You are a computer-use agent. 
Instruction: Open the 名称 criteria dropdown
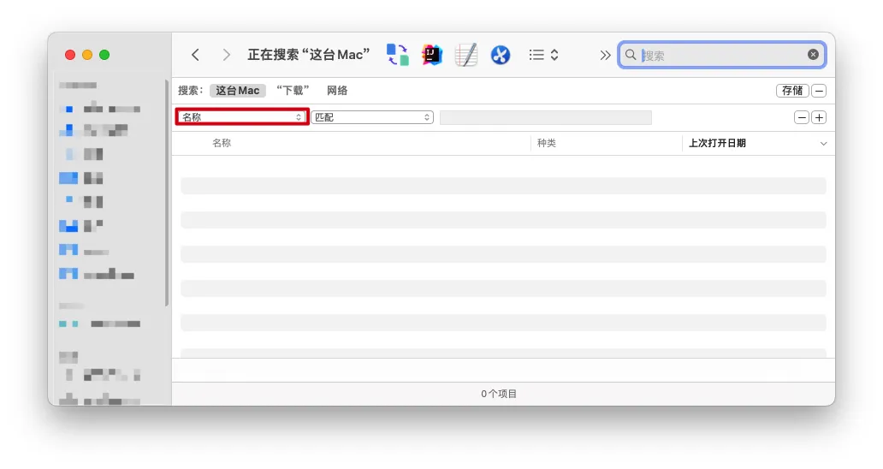coord(242,117)
